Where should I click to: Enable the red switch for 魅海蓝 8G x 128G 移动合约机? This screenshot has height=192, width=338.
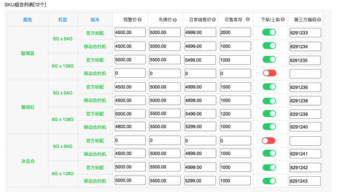coord(269,73)
